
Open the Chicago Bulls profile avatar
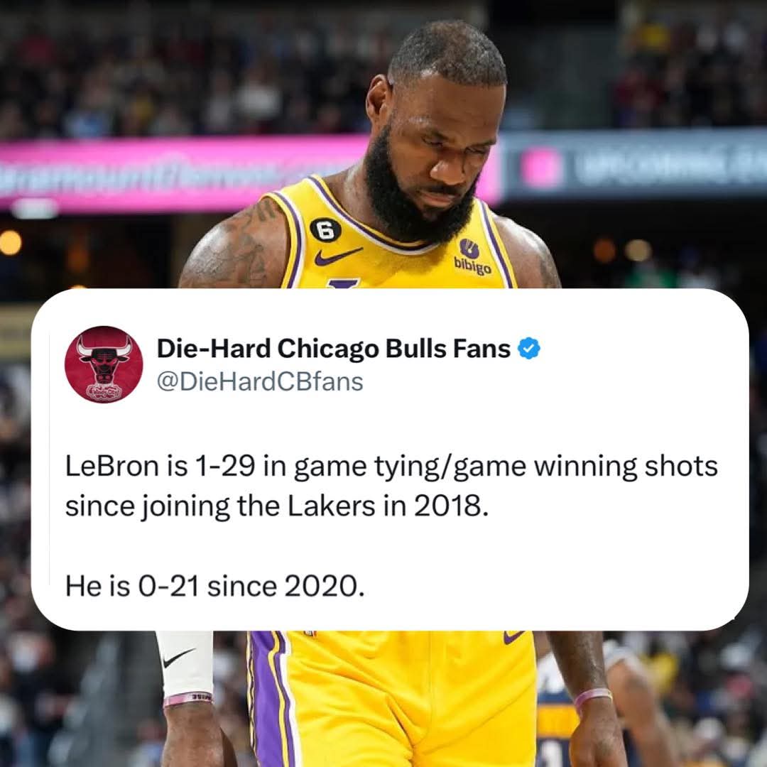coord(104,364)
